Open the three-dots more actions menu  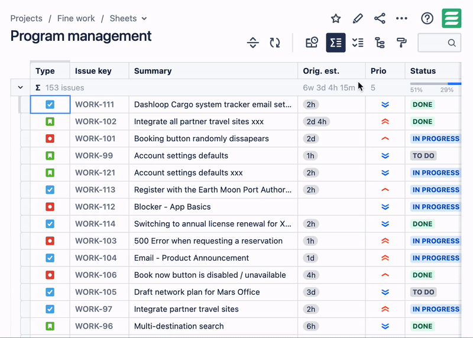click(401, 18)
